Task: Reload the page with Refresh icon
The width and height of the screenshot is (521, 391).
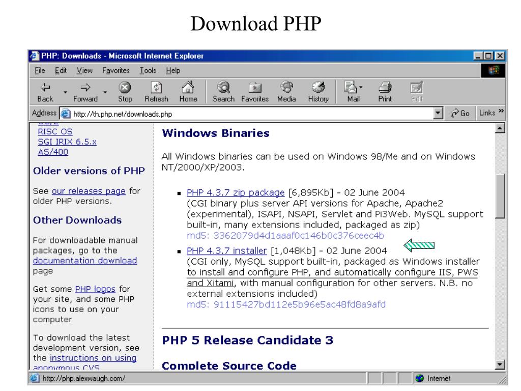Action: coord(157,88)
